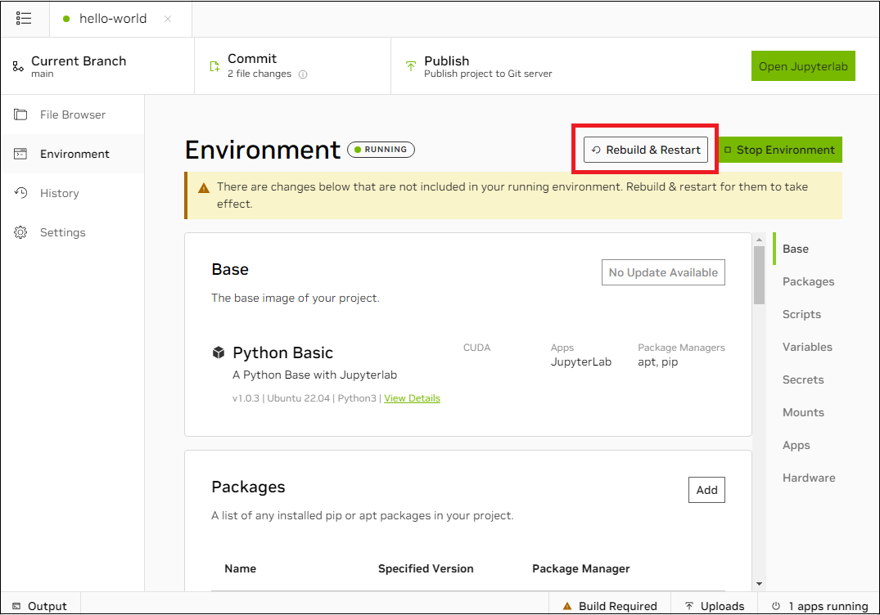The image size is (880, 615).
Task: Click the info icon next to 2 file changes
Action: [x=303, y=73]
